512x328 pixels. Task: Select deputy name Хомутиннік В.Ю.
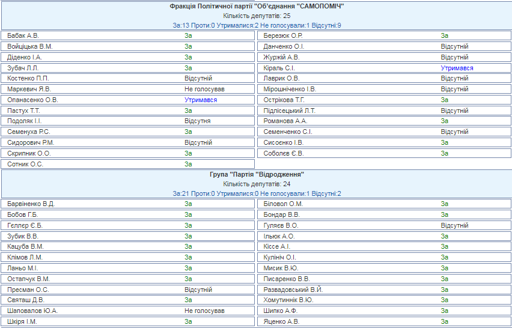pyautogui.click(x=288, y=300)
